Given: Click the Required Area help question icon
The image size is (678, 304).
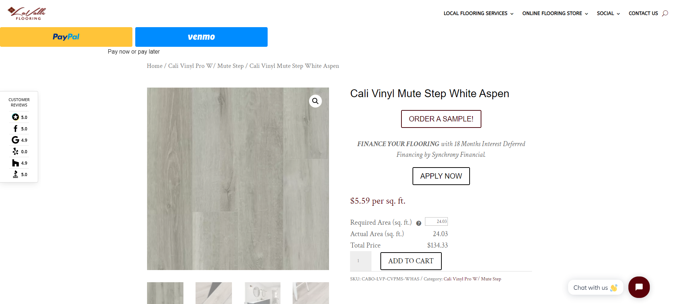Looking at the screenshot, I should pyautogui.click(x=419, y=223).
